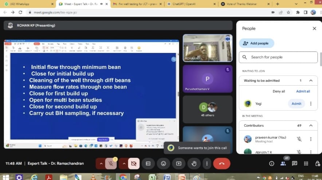Click the Search for people field
The image size is (322, 180).
[278, 57]
